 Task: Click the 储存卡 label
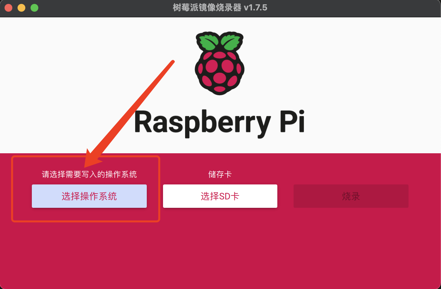tap(220, 174)
